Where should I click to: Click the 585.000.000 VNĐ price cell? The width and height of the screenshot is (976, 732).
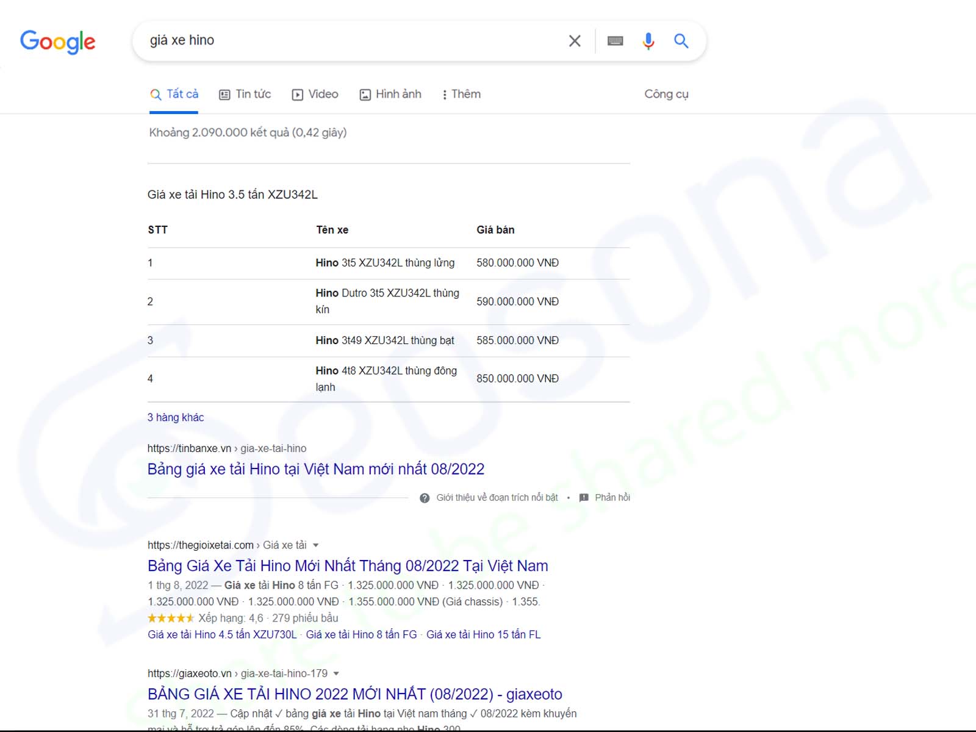click(517, 340)
